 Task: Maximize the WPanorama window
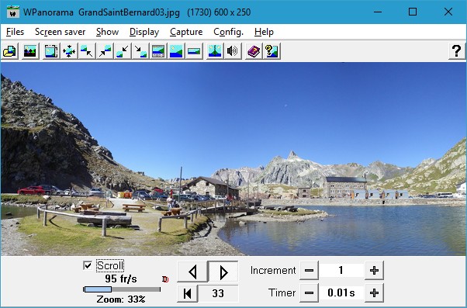click(413, 12)
